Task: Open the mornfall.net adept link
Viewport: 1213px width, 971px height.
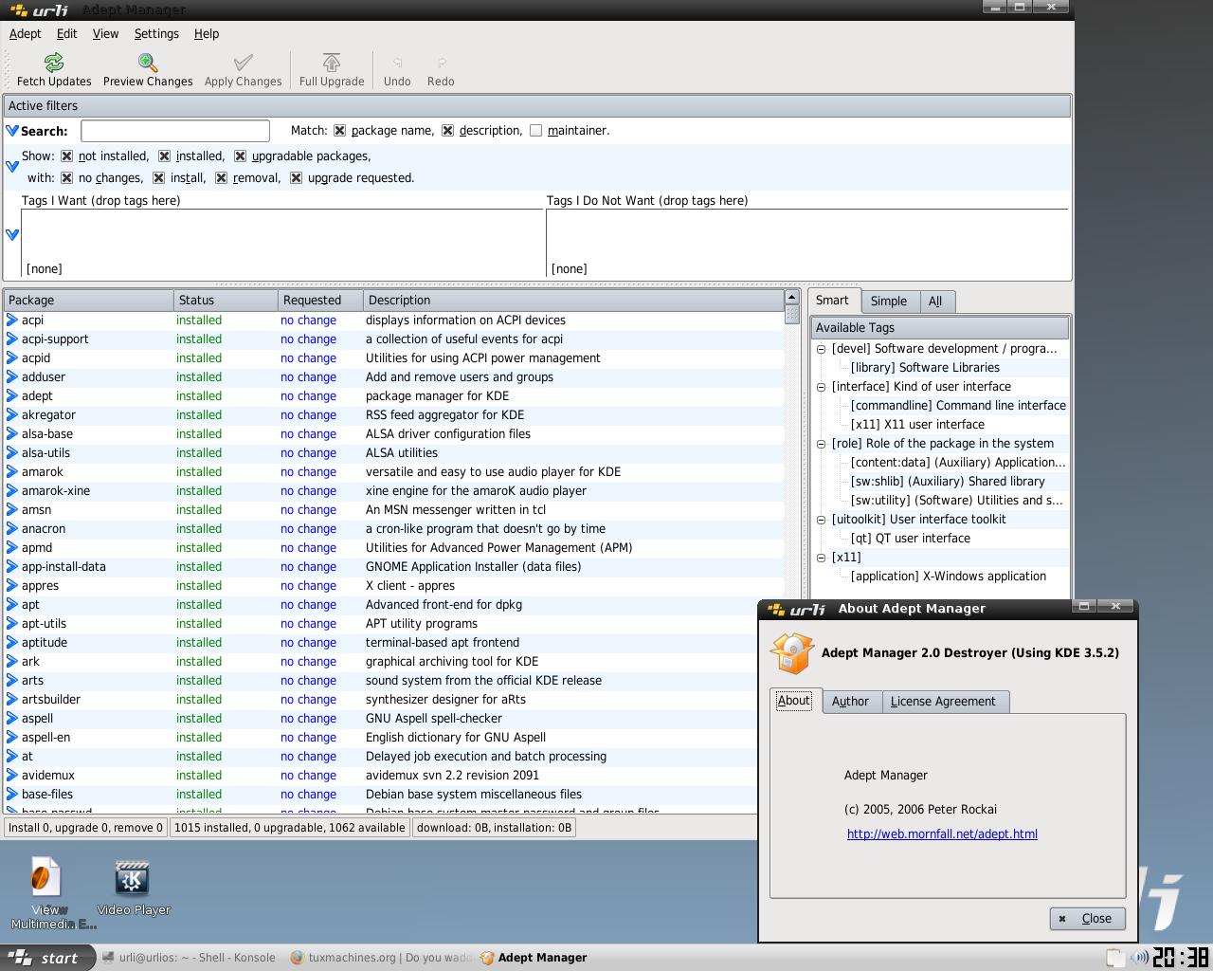Action: tap(942, 834)
